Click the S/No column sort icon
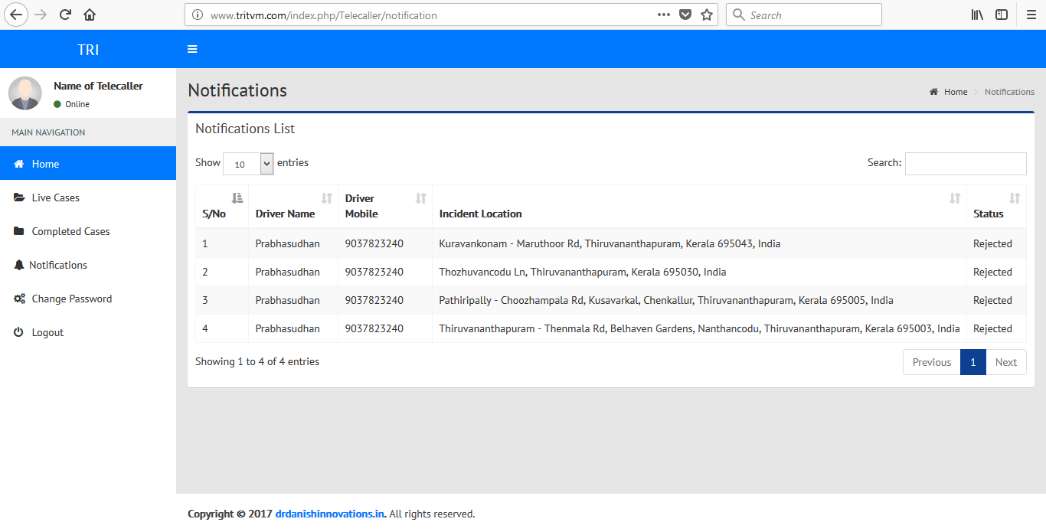This screenshot has width=1046, height=532. [237, 198]
